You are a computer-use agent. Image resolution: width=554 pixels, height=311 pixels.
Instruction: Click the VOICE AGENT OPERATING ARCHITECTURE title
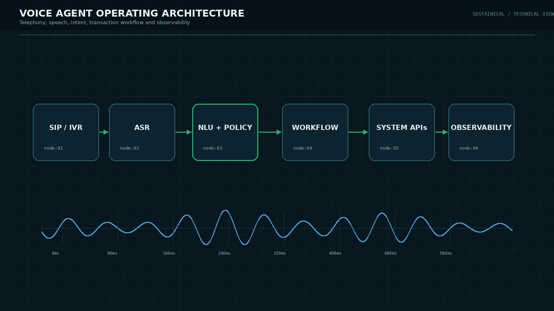pos(132,13)
